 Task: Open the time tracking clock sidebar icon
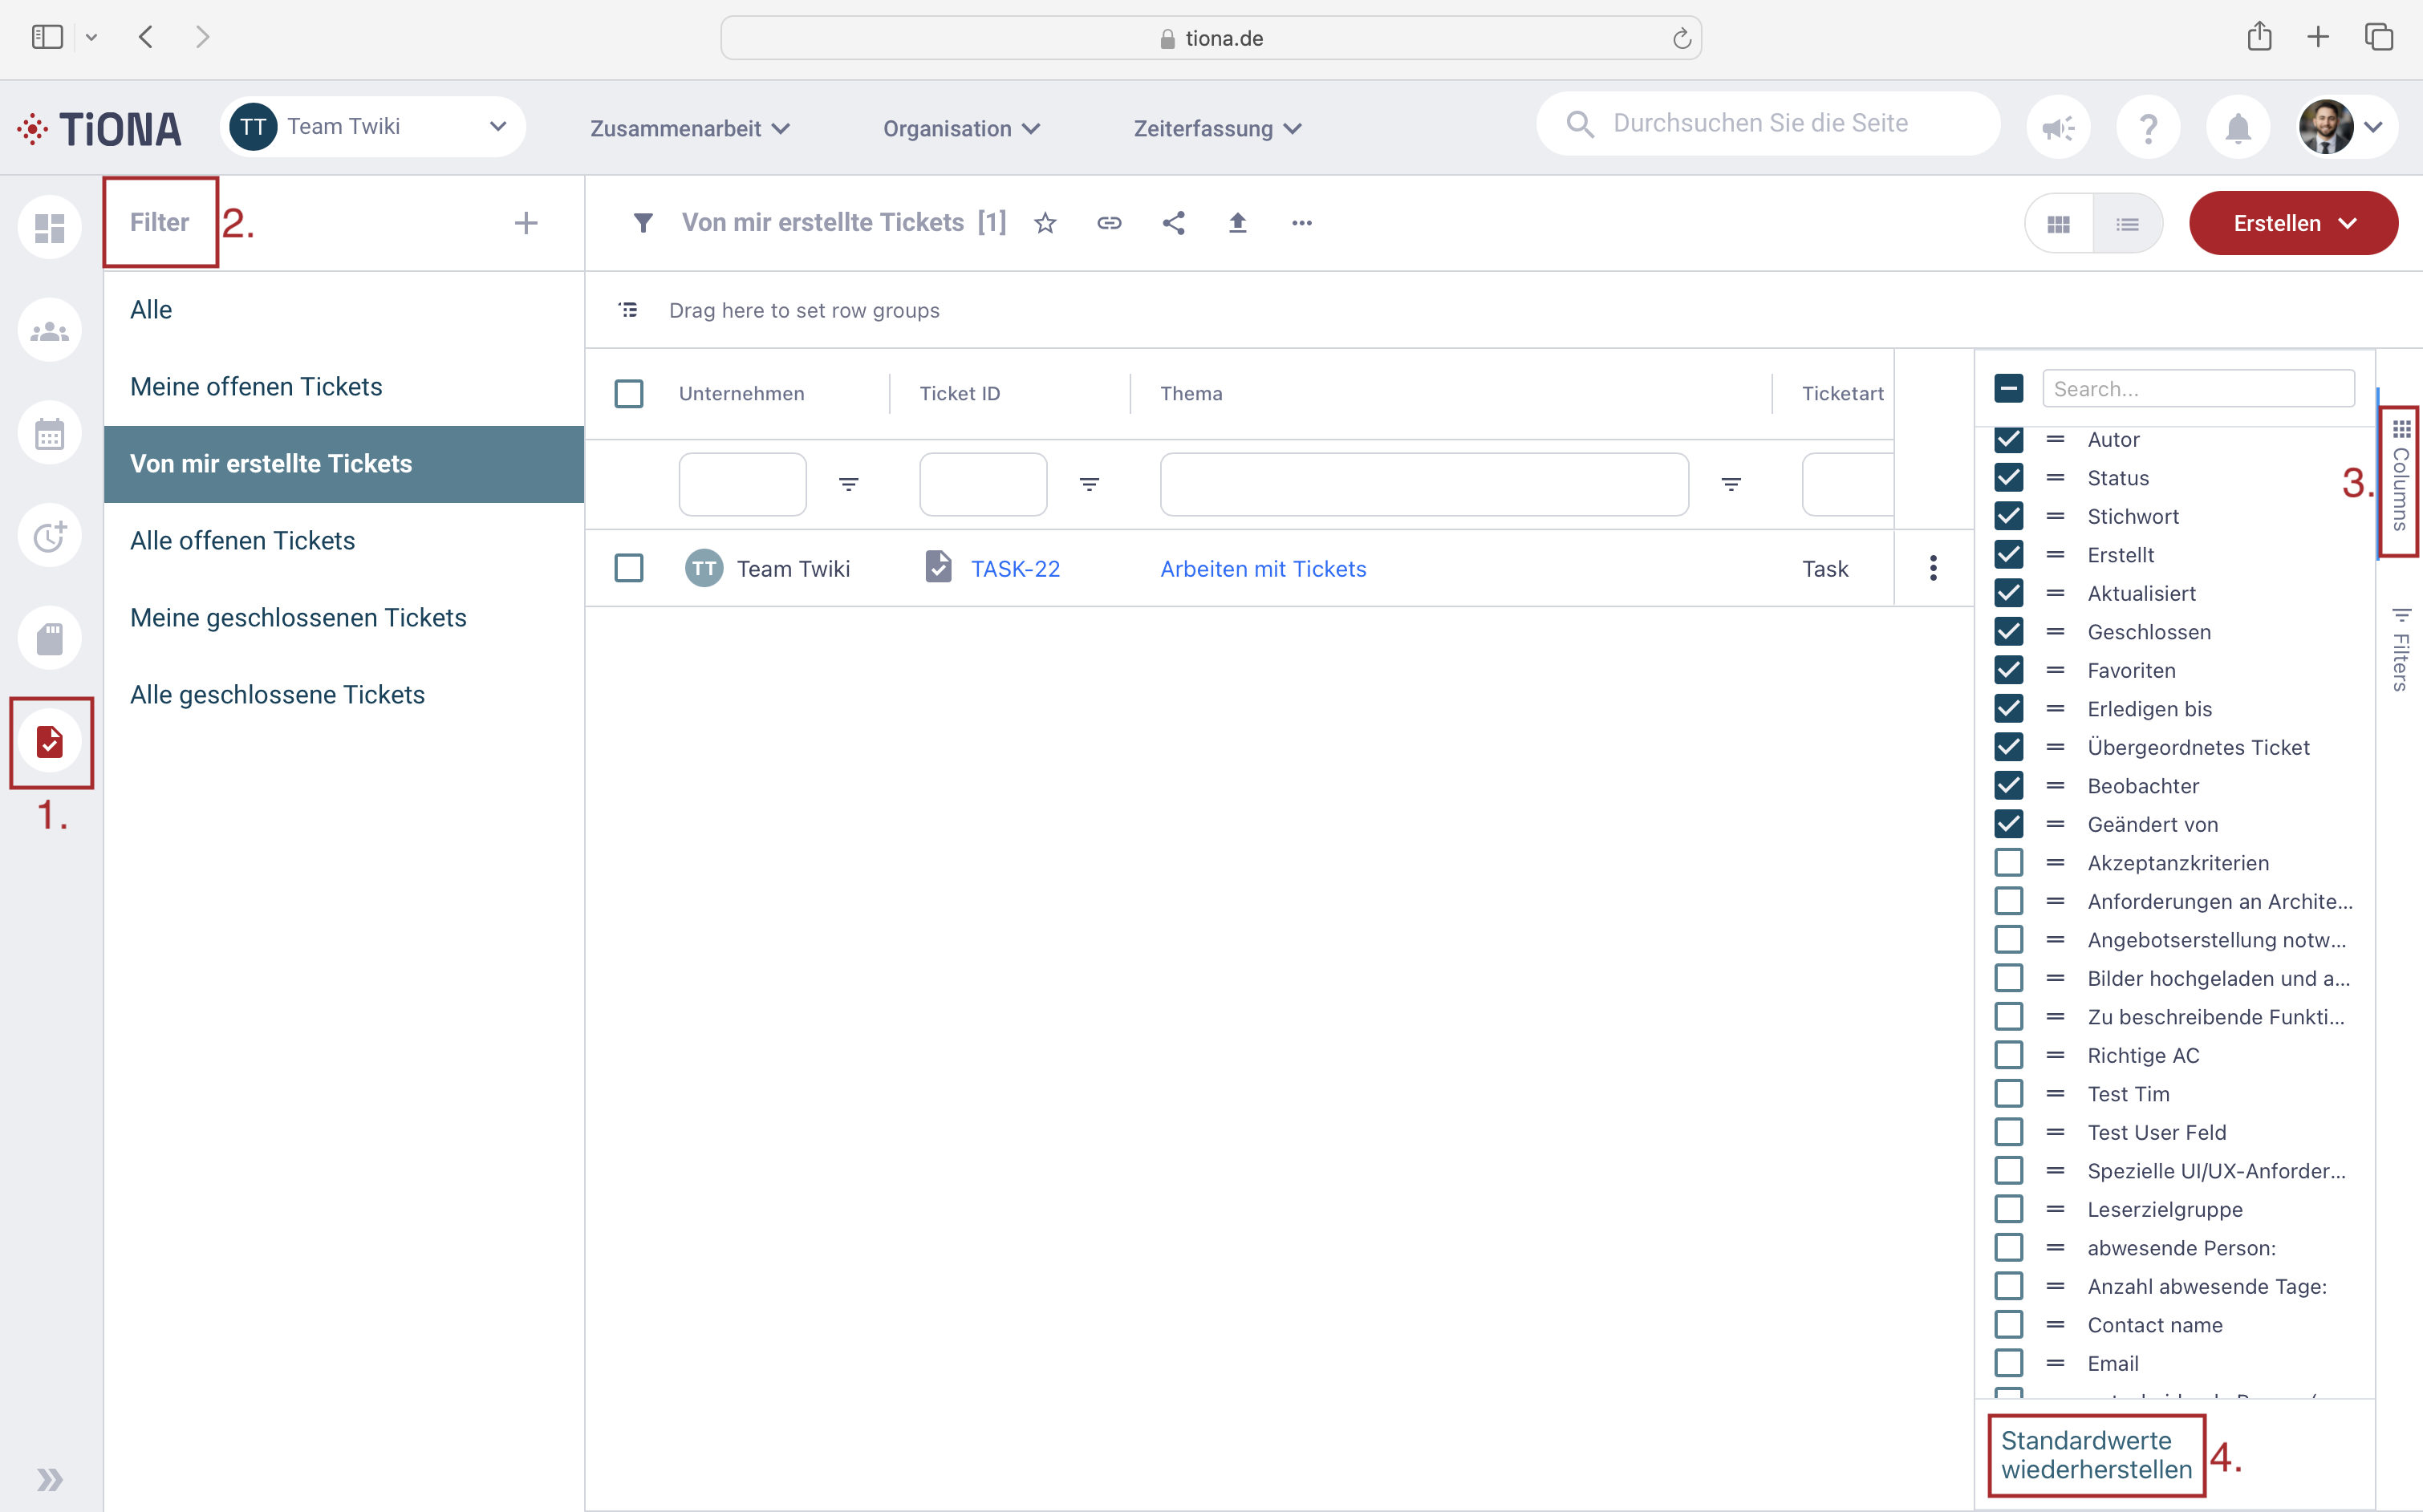click(x=49, y=536)
